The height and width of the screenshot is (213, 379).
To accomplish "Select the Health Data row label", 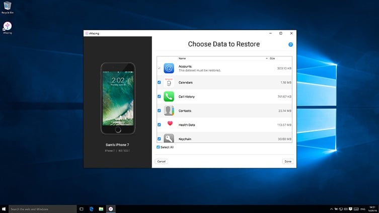I will coord(187,125).
